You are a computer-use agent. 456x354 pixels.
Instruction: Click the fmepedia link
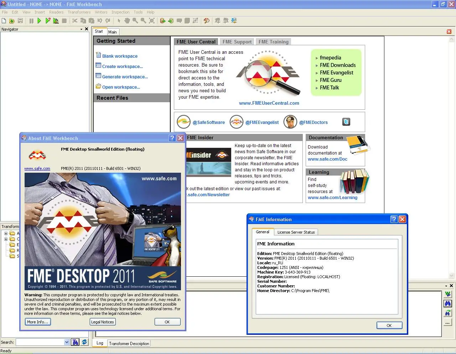330,58
